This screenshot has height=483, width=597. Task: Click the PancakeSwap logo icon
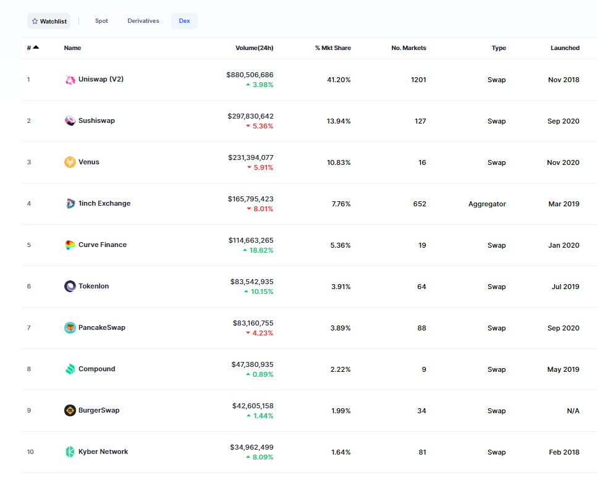[x=70, y=328]
